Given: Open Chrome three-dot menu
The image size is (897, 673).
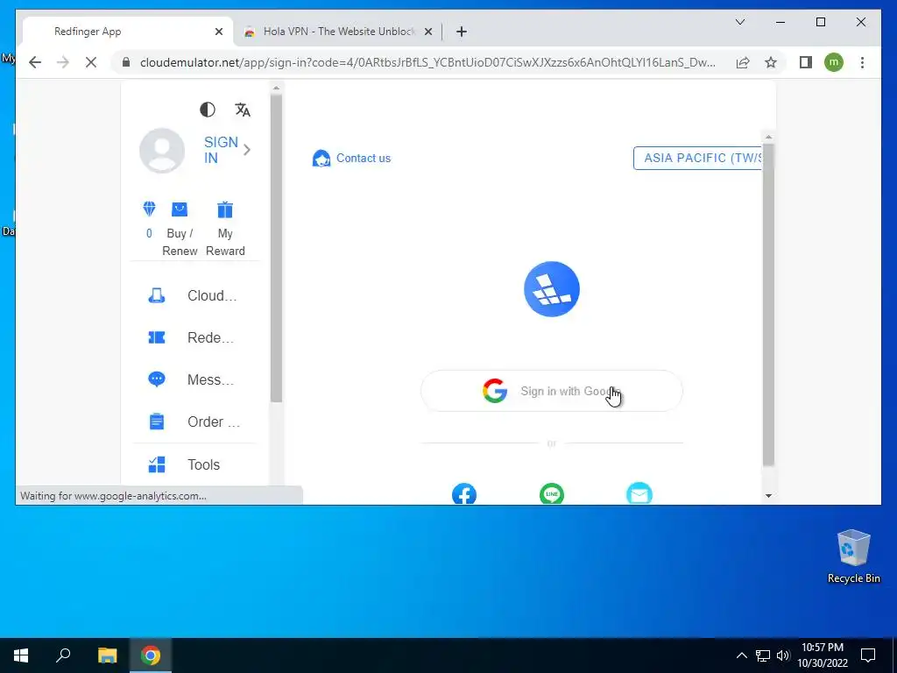Looking at the screenshot, I should [862, 62].
